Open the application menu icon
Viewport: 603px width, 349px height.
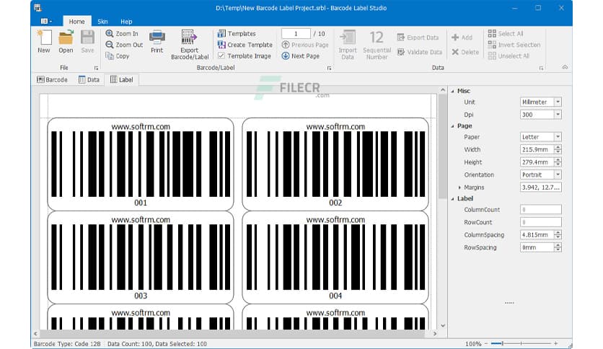click(x=47, y=21)
